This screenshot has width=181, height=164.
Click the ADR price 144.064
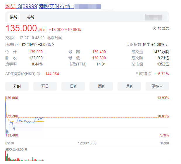[x=52, y=74]
